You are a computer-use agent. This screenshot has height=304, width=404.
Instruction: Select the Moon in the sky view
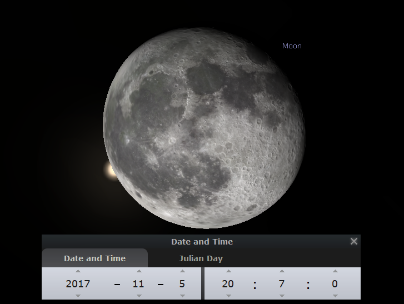[204, 128]
